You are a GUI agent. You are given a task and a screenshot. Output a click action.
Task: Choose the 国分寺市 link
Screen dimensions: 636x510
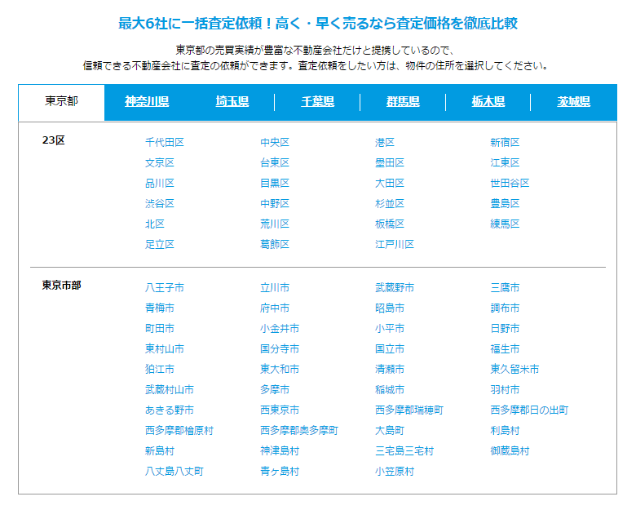[279, 348]
